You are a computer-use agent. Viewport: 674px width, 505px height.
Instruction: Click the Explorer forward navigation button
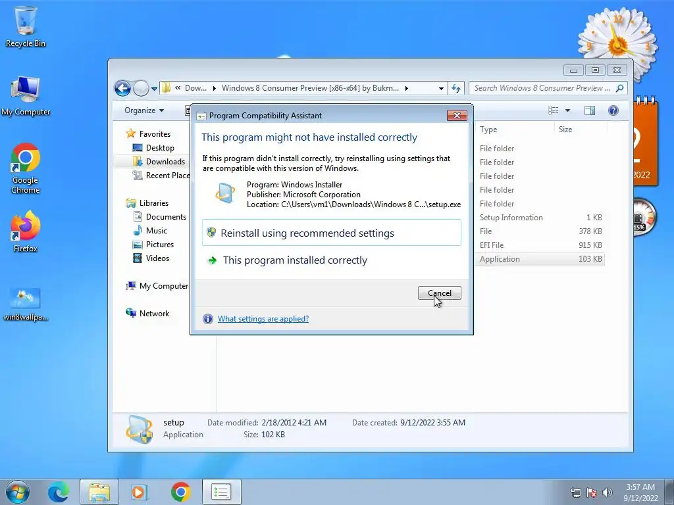[141, 89]
